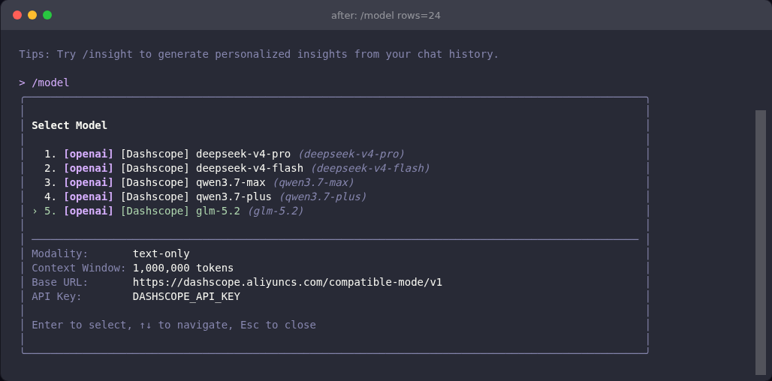Choose the qwen3.7-plus model option

point(205,196)
